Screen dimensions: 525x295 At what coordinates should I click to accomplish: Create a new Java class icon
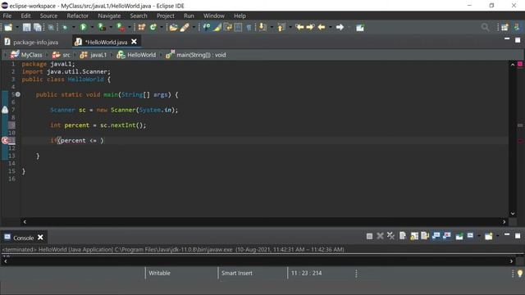click(x=153, y=27)
